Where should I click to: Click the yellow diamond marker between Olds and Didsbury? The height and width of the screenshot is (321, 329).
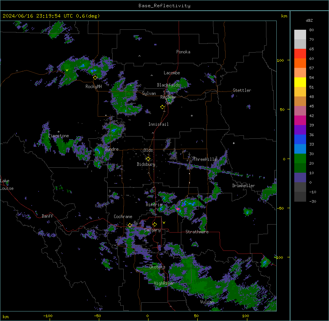click(148, 159)
